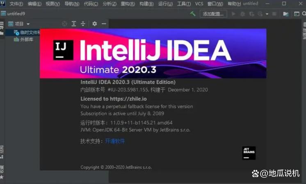Open the 文件(F) menu
This screenshot has height=184, width=306.
(x=16, y=4)
